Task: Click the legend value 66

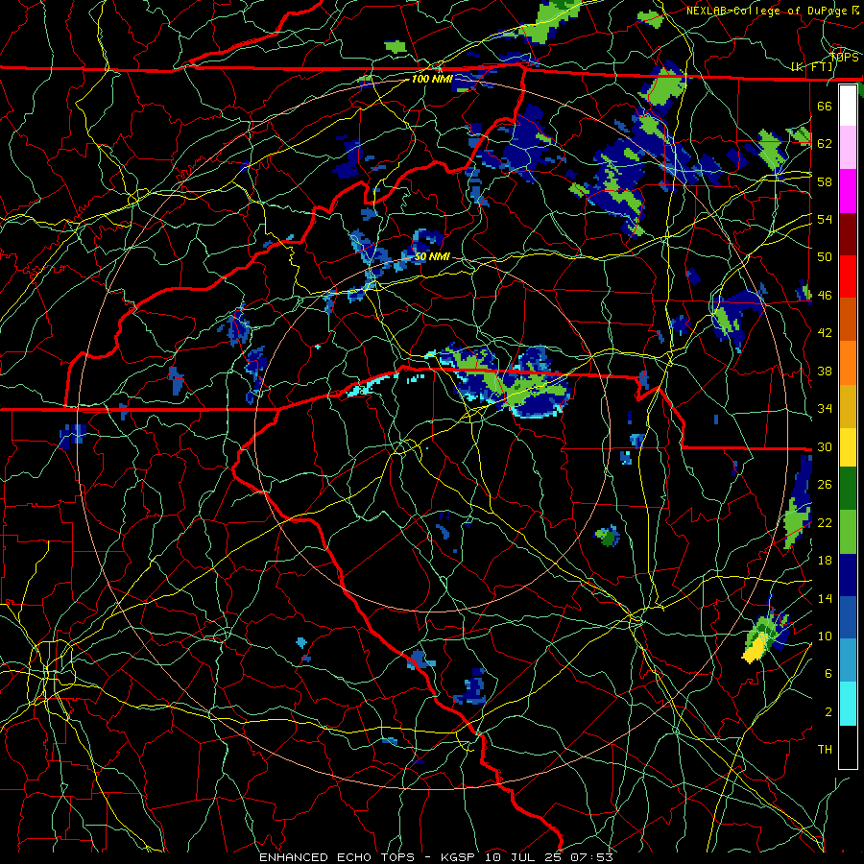Action: click(x=825, y=106)
